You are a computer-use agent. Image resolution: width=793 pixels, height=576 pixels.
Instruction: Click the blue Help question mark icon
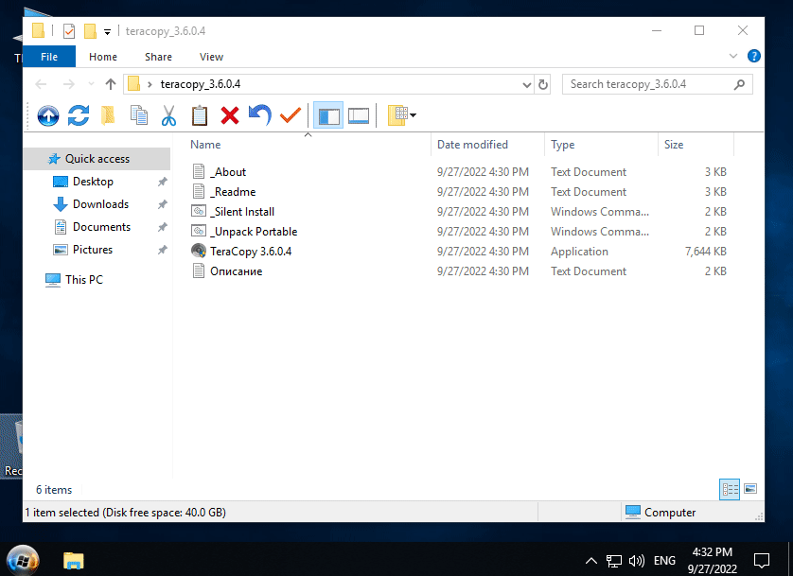(753, 56)
